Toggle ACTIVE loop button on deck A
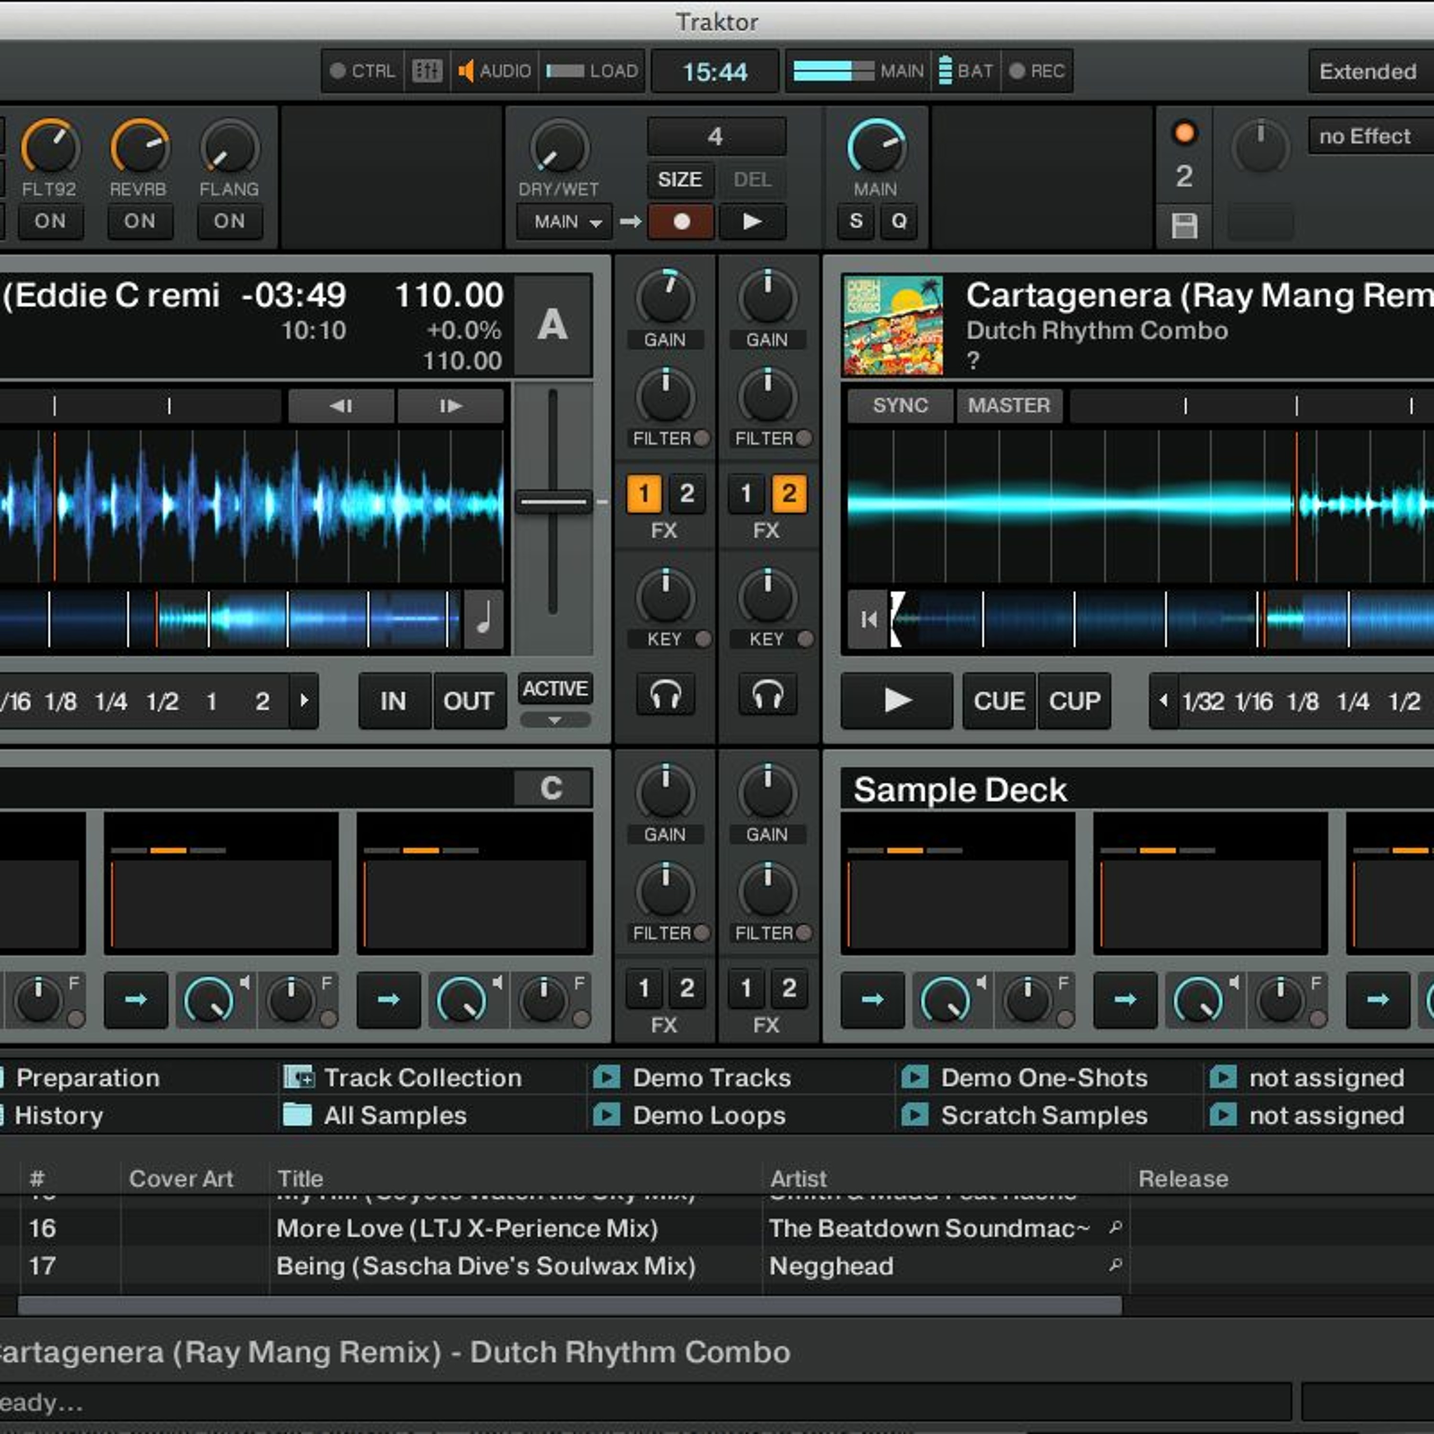The width and height of the screenshot is (1434, 1434). point(554,689)
